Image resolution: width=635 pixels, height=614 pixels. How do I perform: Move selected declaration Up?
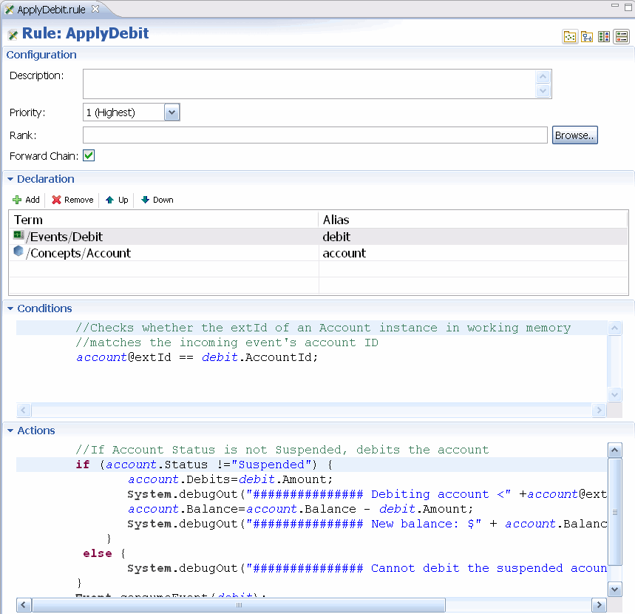pyautogui.click(x=117, y=200)
